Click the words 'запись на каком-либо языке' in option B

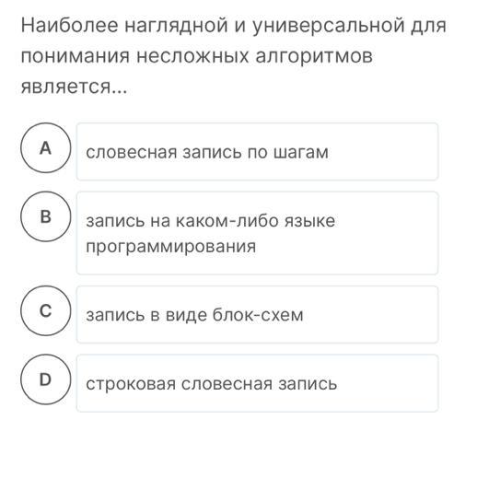tap(211, 221)
